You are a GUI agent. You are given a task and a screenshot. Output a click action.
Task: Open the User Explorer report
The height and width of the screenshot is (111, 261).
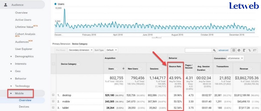tap(24, 49)
